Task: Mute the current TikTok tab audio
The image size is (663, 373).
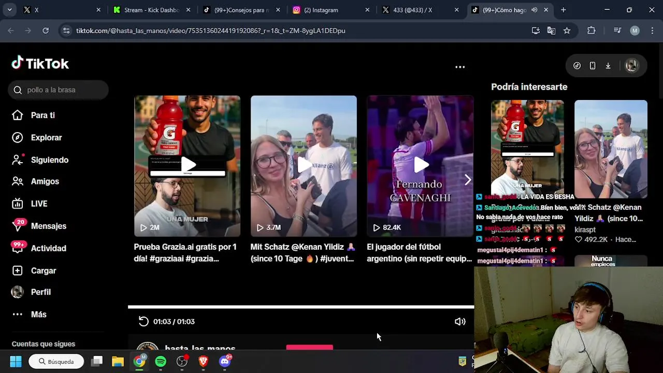Action: 534,10
